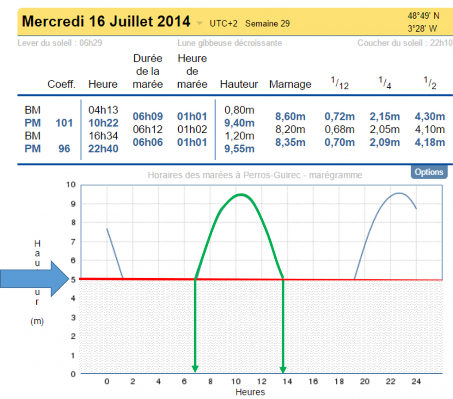
Task: Click the Hauteur column header
Action: (239, 84)
